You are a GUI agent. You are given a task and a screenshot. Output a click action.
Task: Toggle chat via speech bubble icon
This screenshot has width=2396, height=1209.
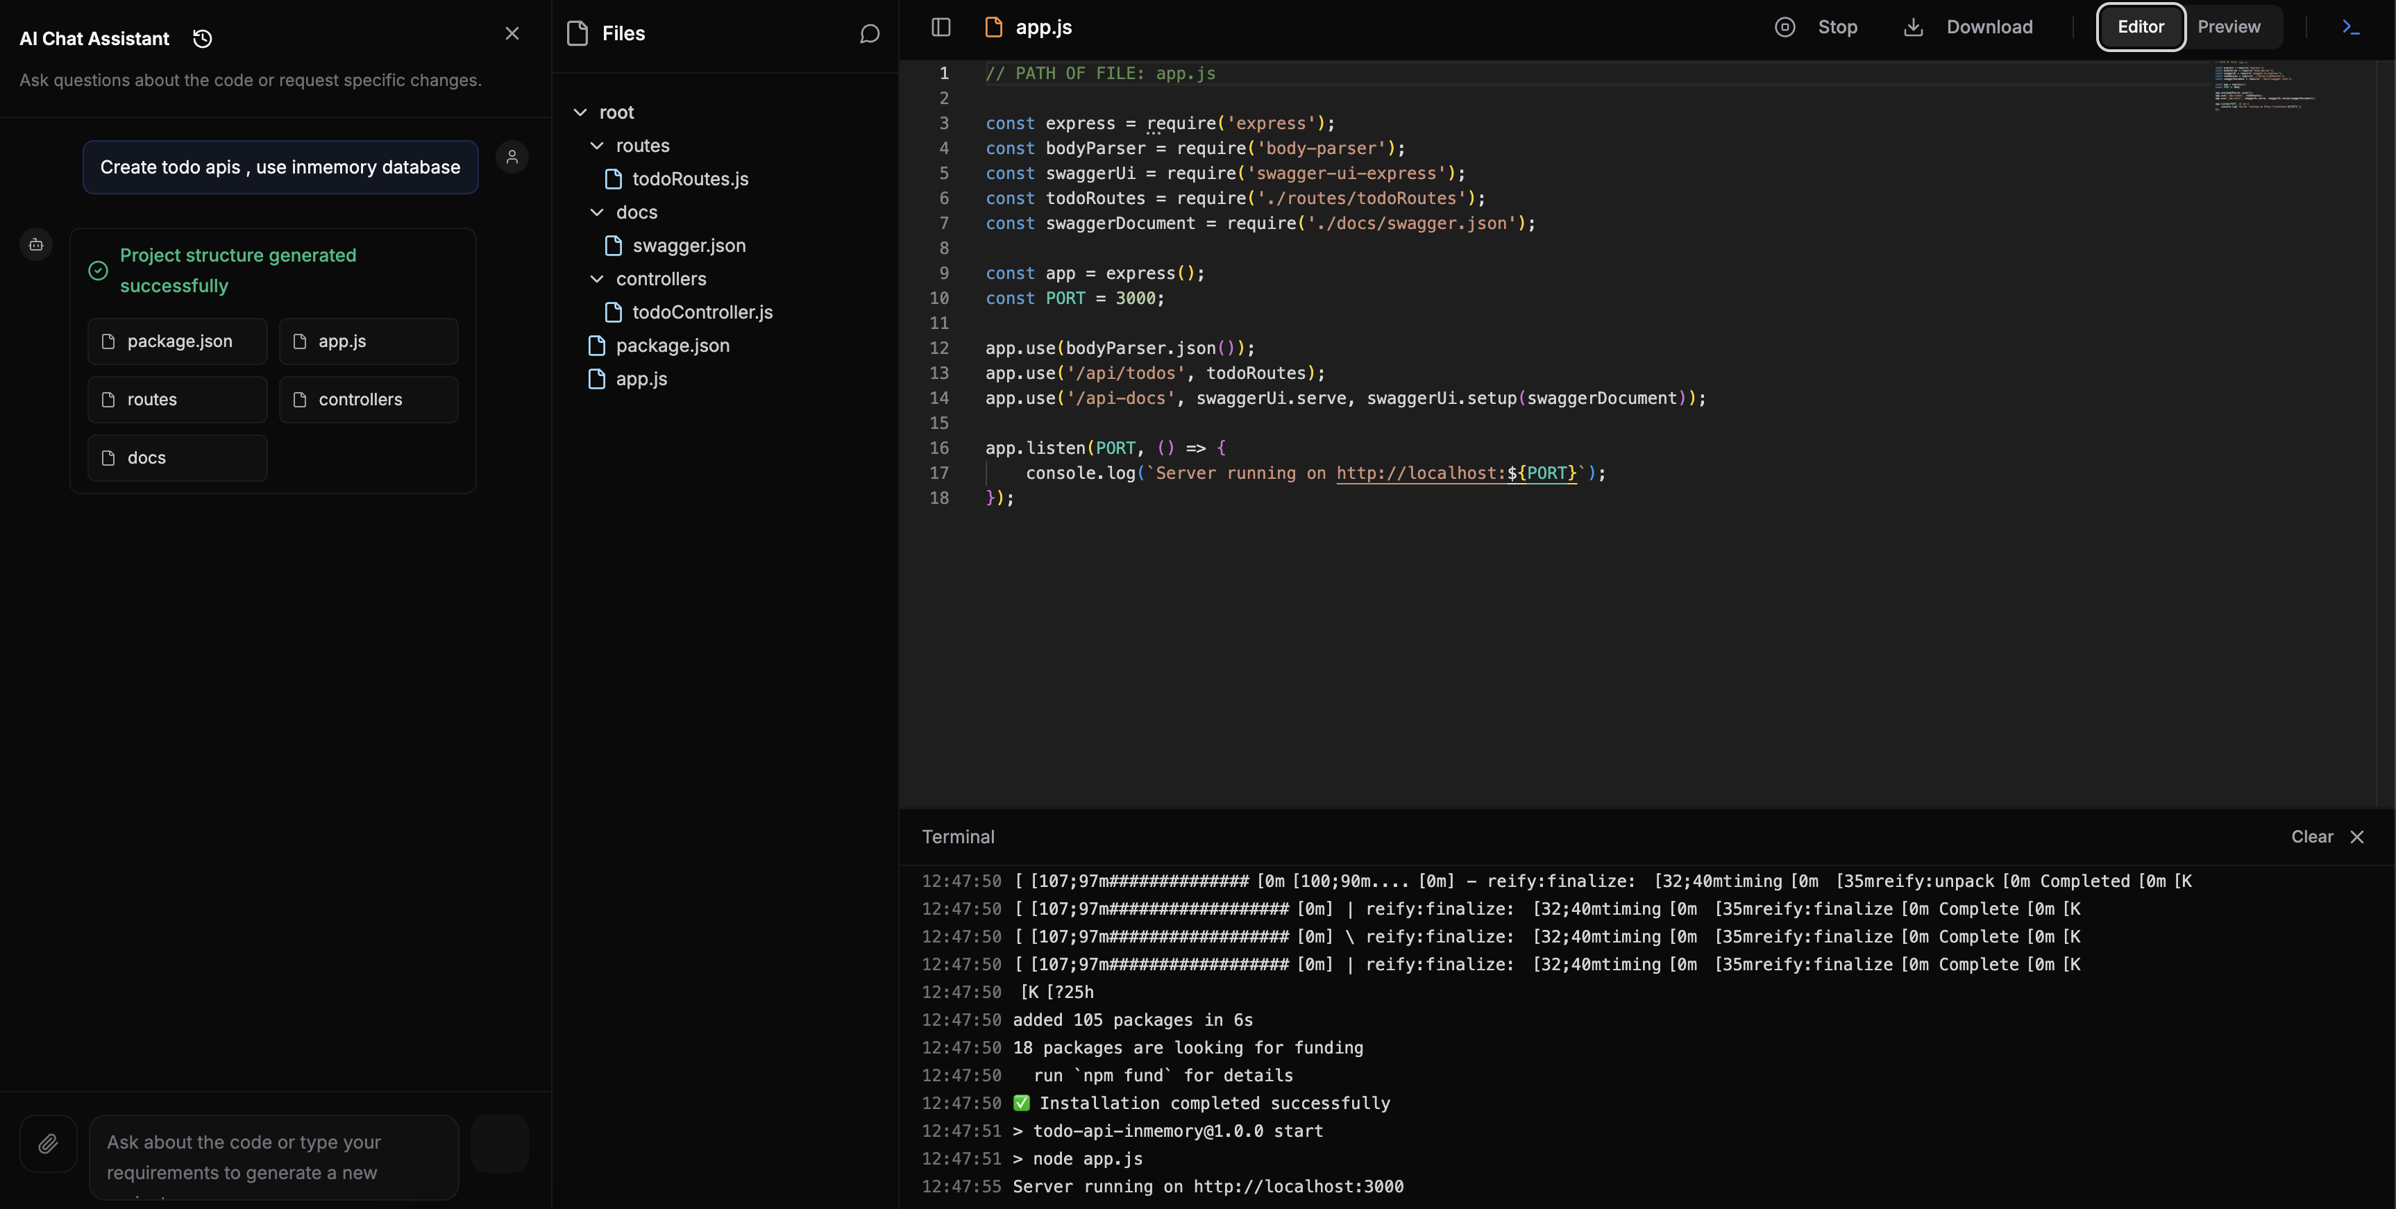click(x=870, y=35)
